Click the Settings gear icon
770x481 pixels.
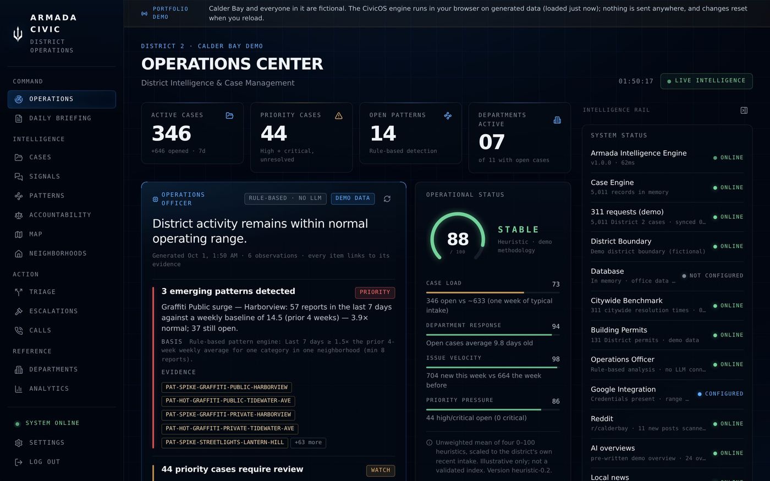pyautogui.click(x=19, y=443)
